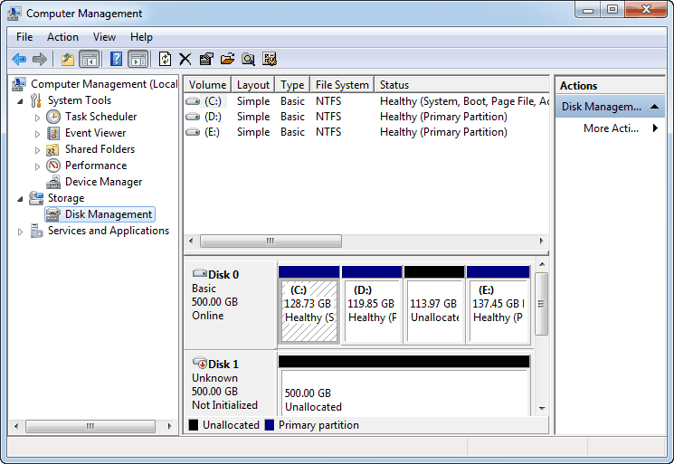Click the disk view scroll down arrow

tap(542, 409)
